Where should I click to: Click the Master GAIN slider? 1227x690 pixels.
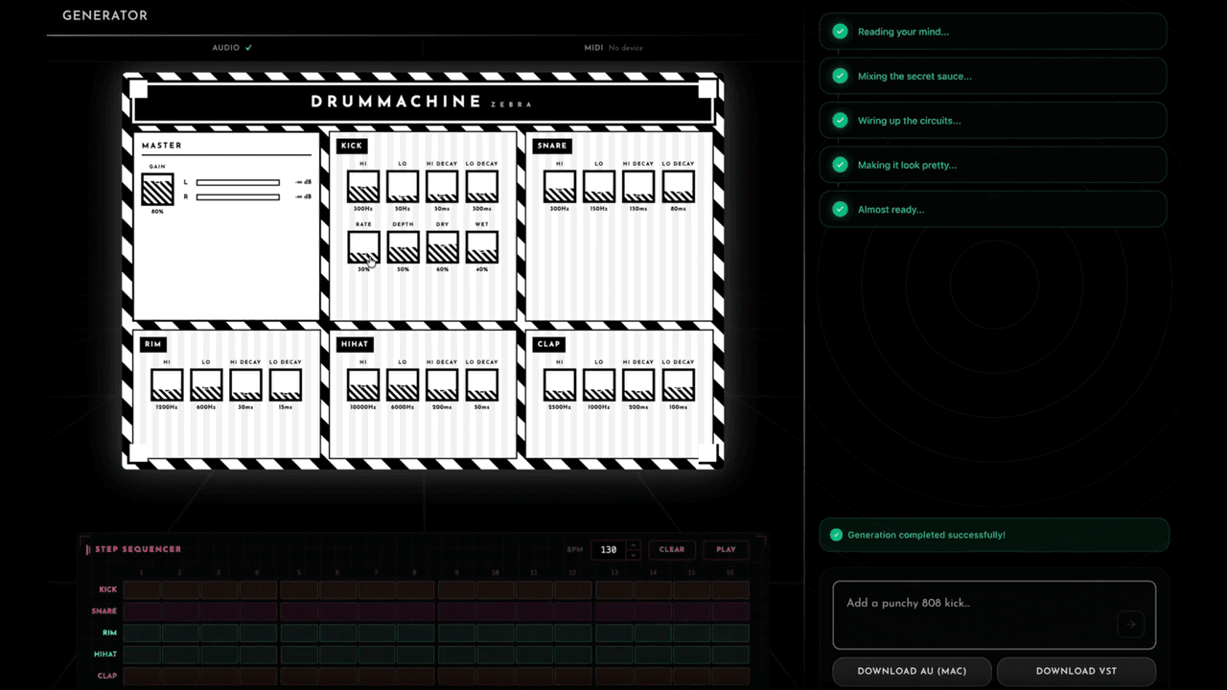pos(157,189)
